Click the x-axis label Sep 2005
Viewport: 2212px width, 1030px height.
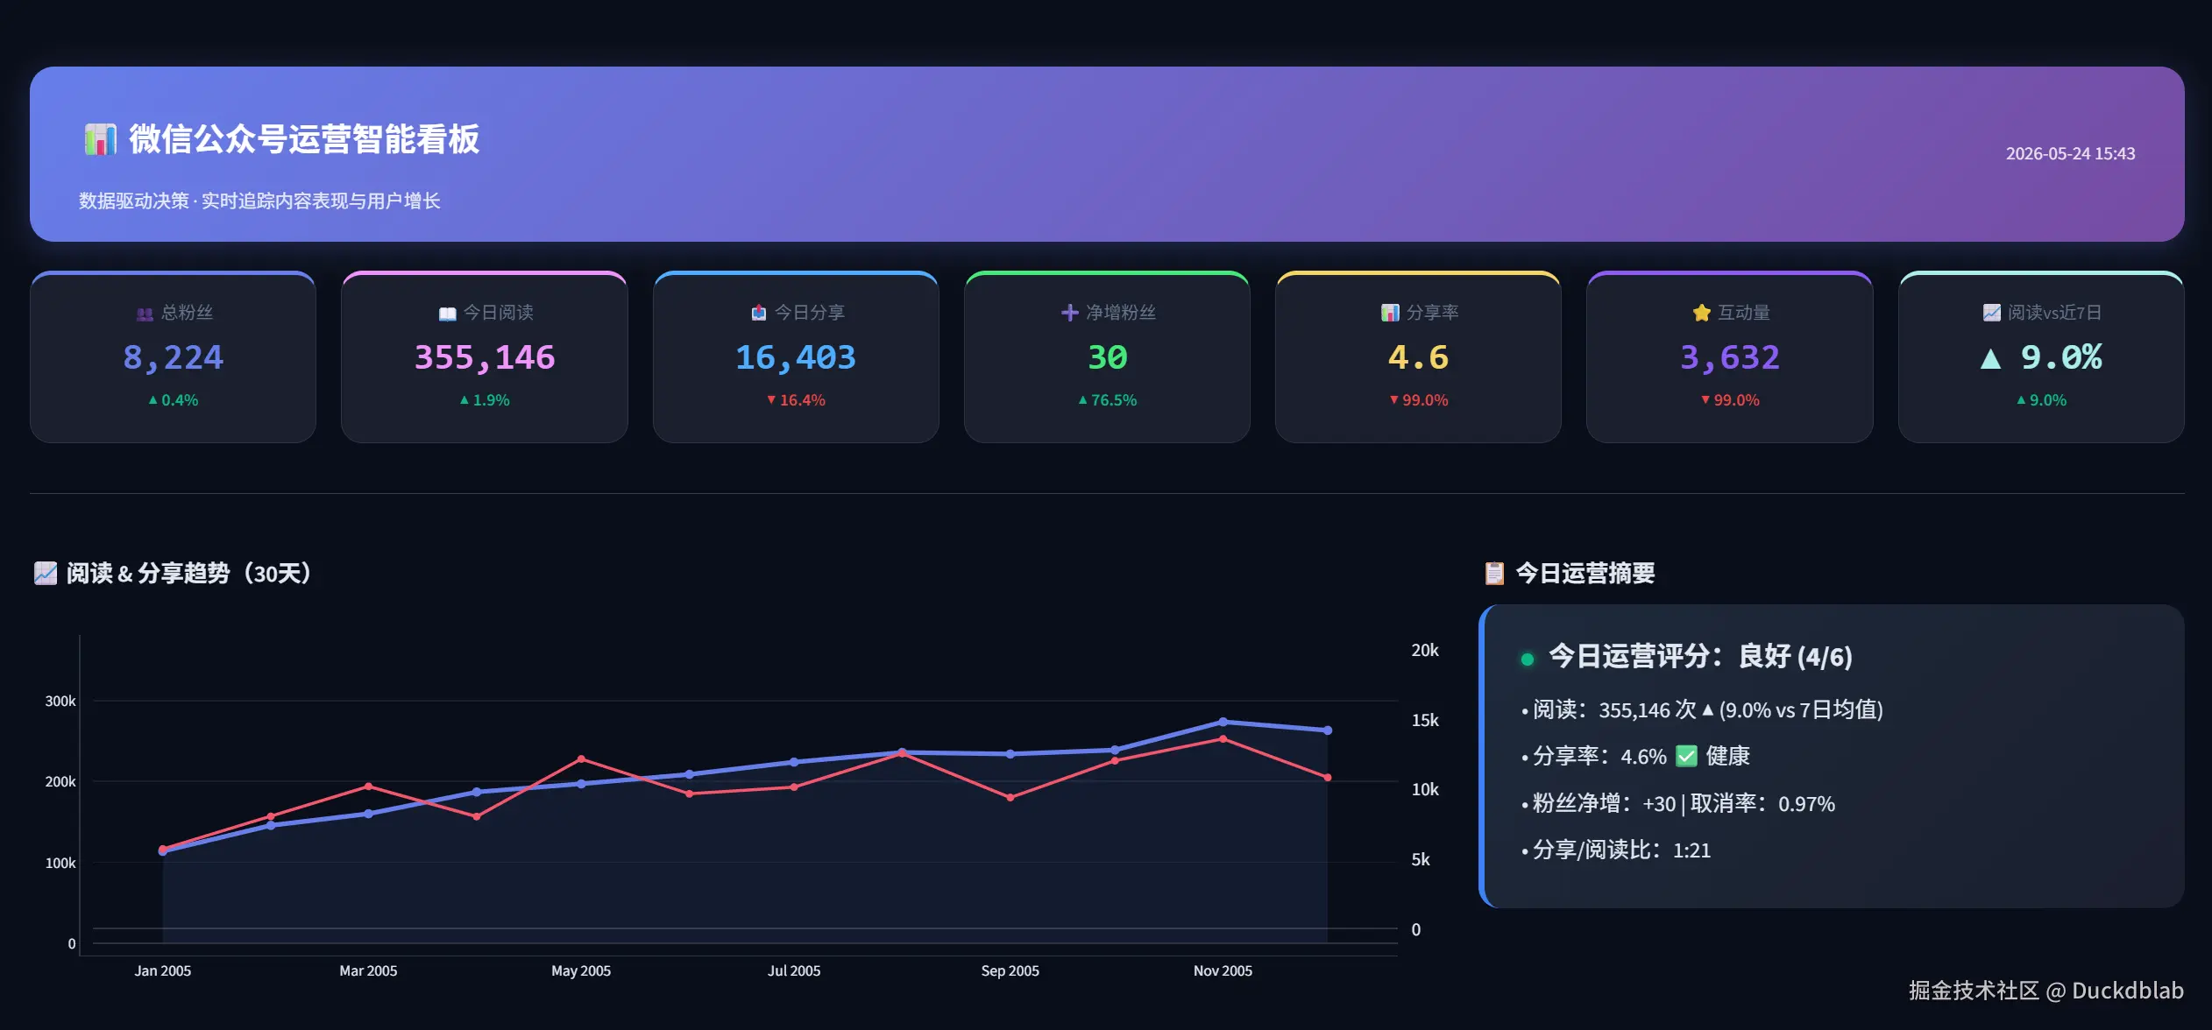tap(1010, 970)
